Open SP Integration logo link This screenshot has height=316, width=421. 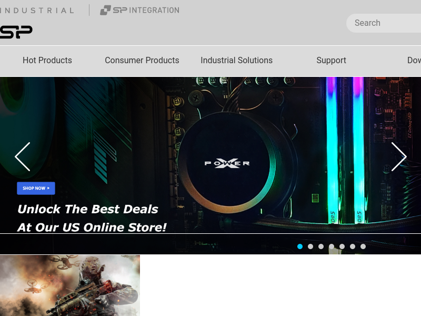click(139, 10)
